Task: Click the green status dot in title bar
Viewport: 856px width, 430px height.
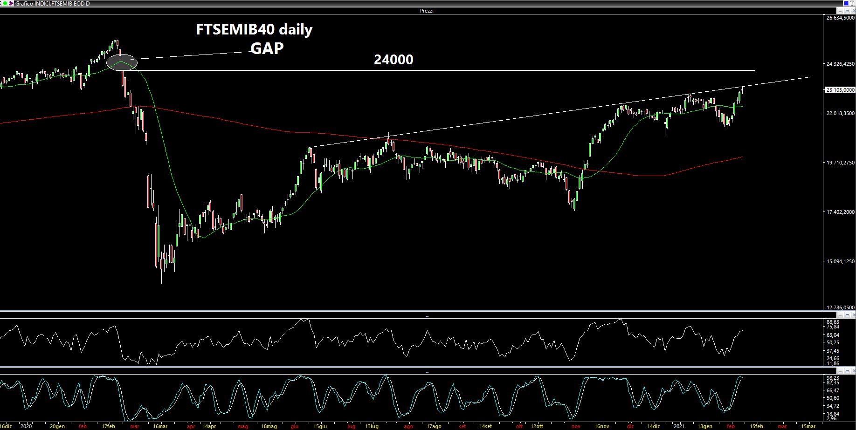Action: coord(5,4)
